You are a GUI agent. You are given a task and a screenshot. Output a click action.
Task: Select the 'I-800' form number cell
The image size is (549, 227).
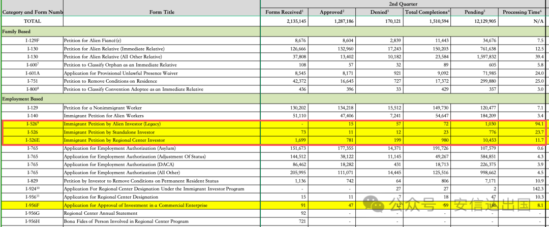click(32, 89)
